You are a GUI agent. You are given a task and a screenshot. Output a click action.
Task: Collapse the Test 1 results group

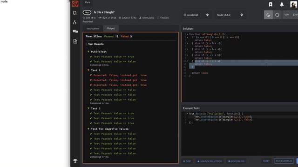88,70
